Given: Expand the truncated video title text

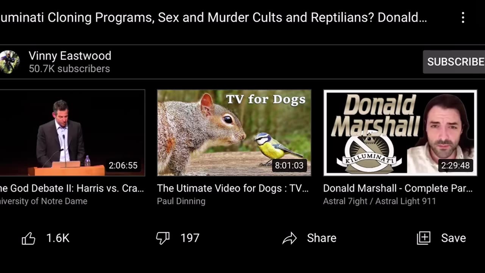Looking at the screenshot, I should pos(214,18).
